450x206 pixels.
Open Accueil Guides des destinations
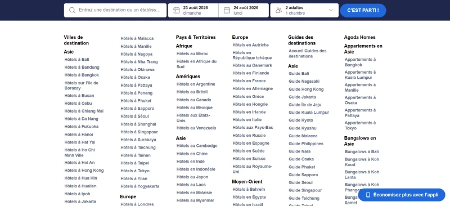(x=307, y=53)
